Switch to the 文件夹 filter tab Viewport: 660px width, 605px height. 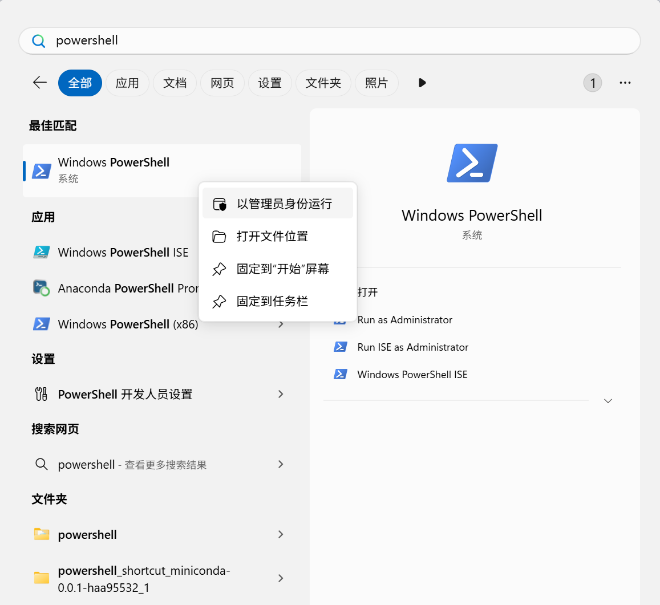pyautogui.click(x=323, y=83)
